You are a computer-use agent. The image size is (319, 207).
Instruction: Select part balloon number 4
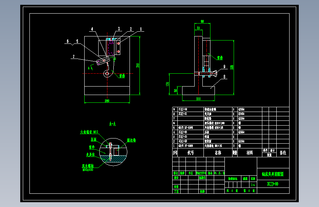pos(92,29)
